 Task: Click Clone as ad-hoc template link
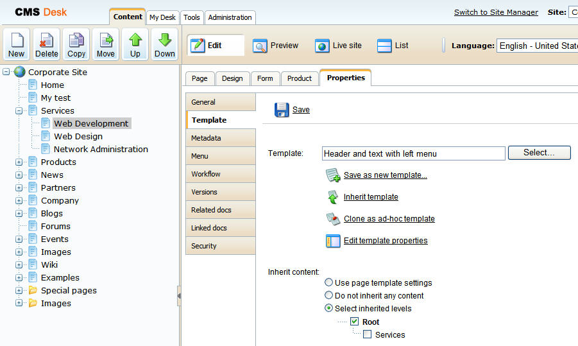(389, 219)
